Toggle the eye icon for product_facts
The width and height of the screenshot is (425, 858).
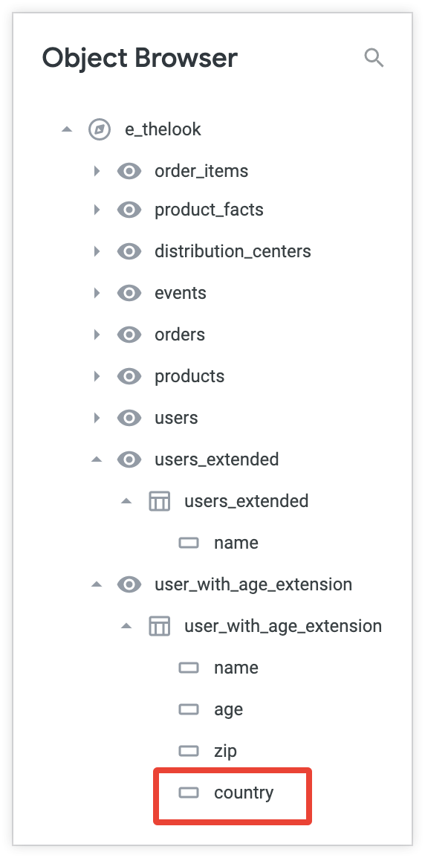pos(129,210)
